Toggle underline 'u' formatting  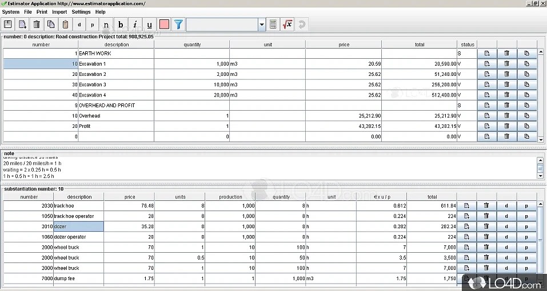149,25
